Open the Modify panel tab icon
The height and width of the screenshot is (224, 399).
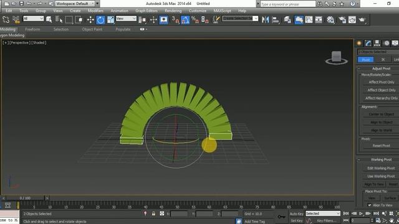point(368,43)
